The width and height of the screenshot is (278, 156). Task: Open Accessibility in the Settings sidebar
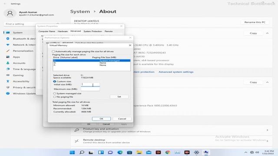(20, 81)
